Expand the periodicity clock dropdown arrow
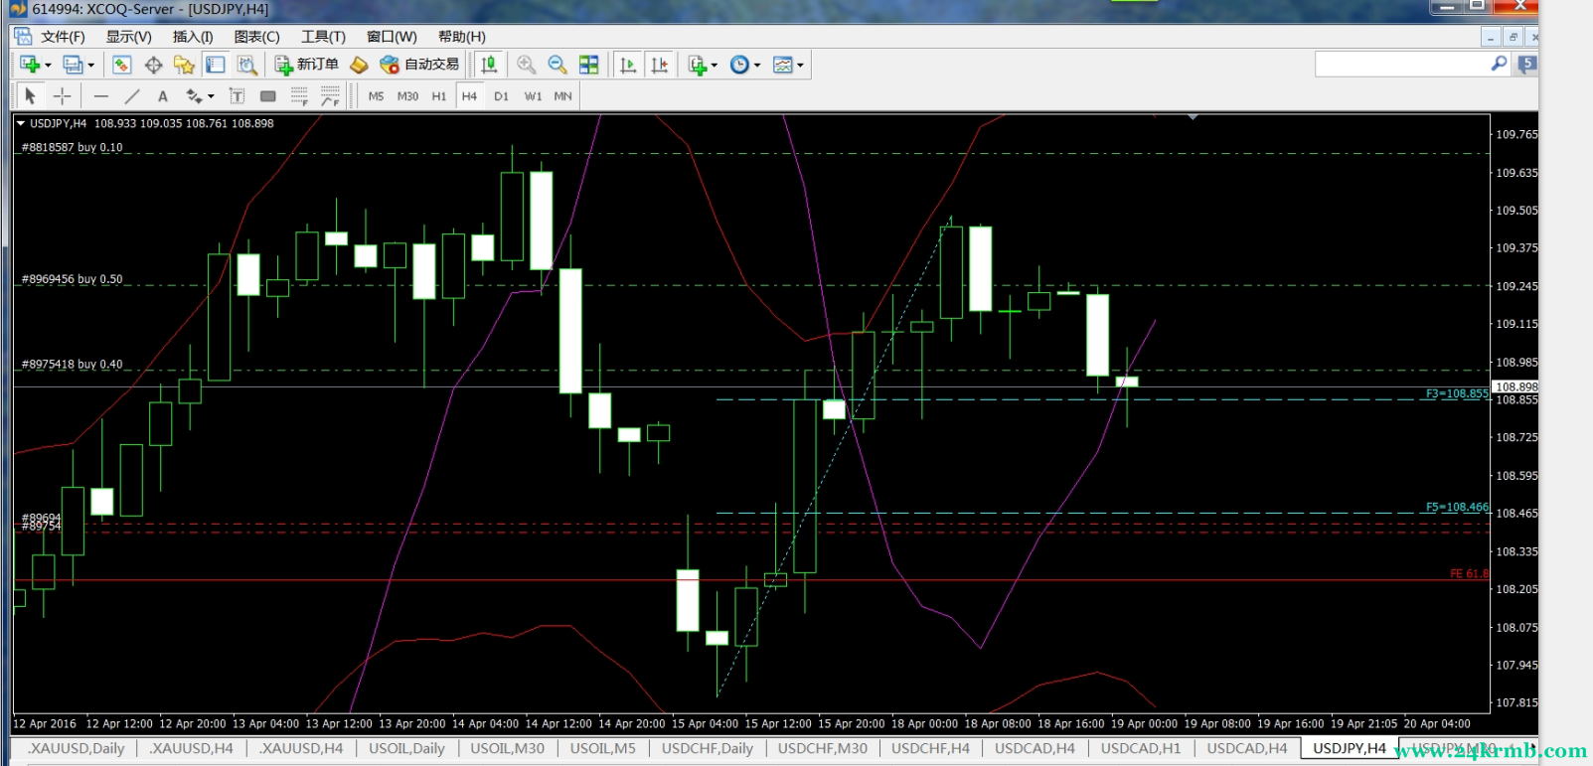Screen dimensions: 1593x766 click(757, 66)
